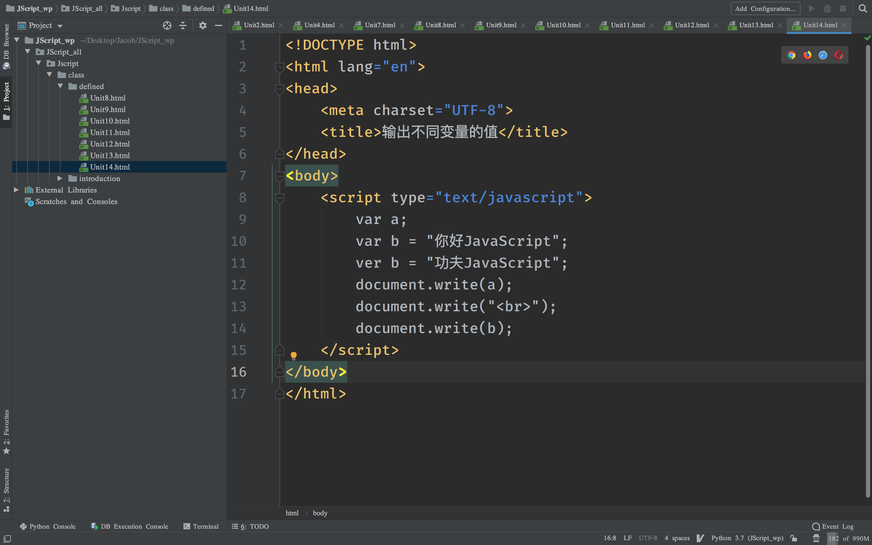The height and width of the screenshot is (545, 872).
Task: Click the Run play icon
Action: (x=812, y=8)
